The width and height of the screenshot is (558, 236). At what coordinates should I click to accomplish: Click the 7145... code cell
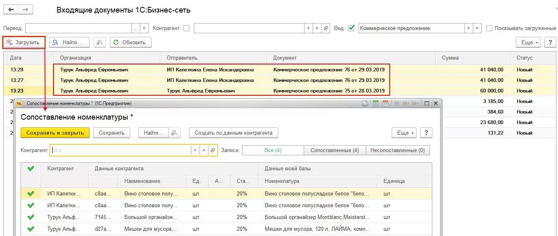click(103, 217)
